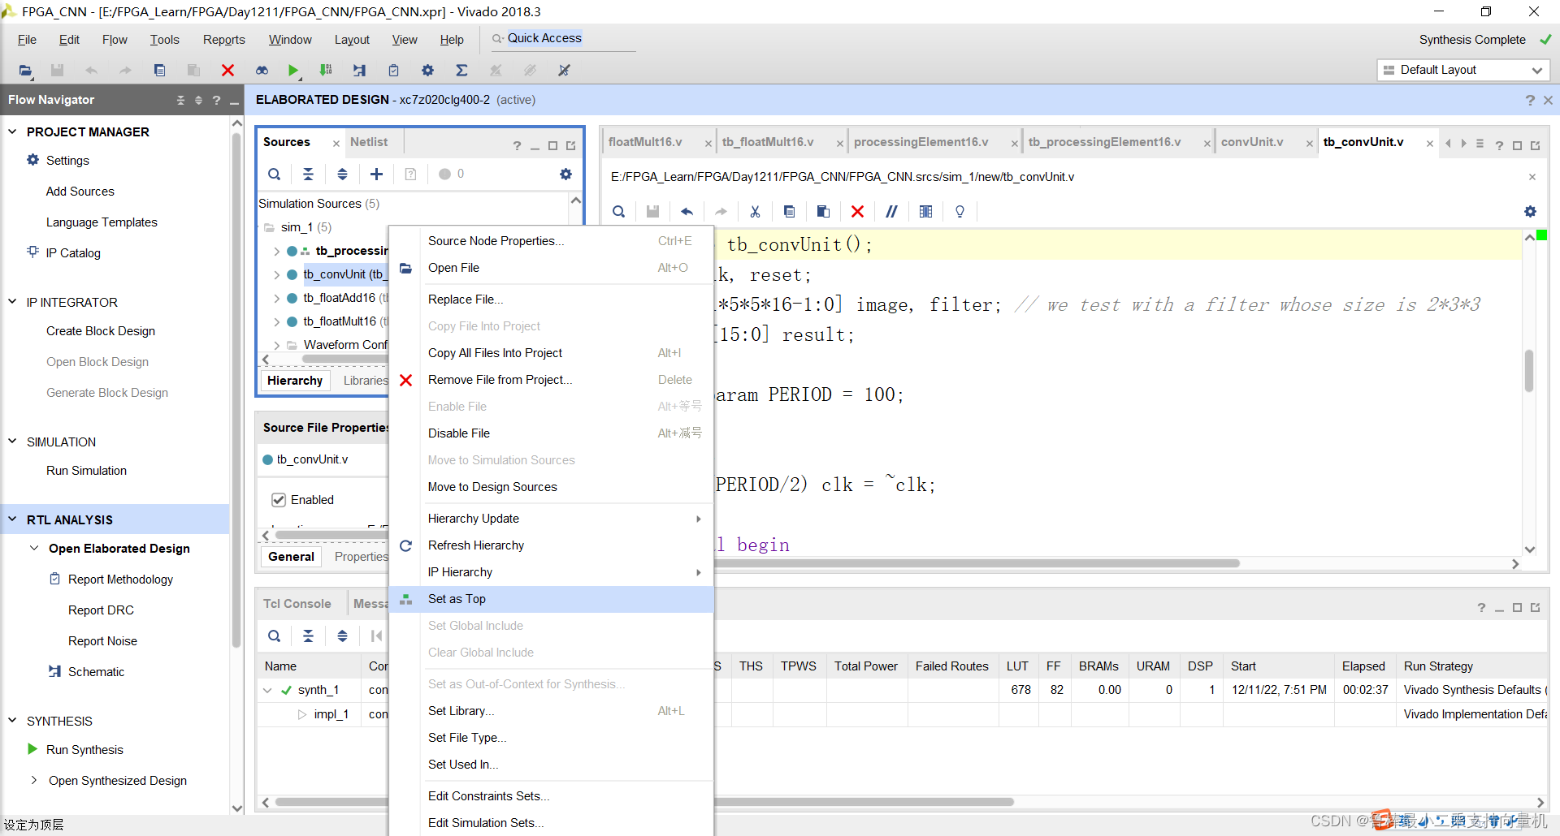Search within the Design Runs panel

click(275, 636)
